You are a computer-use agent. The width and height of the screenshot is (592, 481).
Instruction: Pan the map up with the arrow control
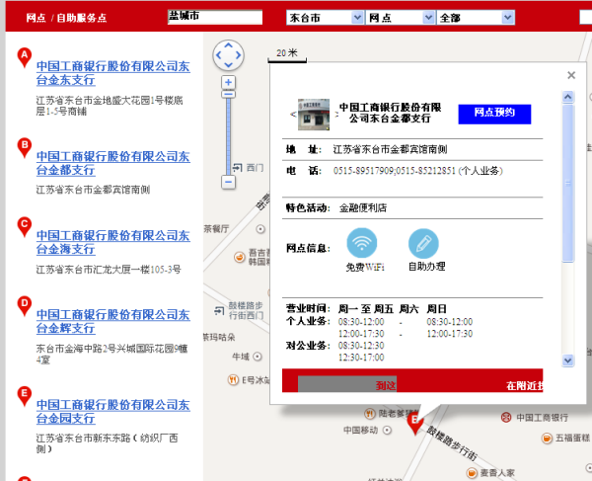pyautogui.click(x=229, y=45)
